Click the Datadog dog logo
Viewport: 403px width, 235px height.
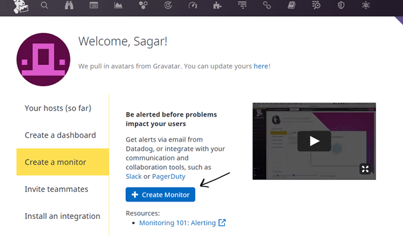coord(21,6)
